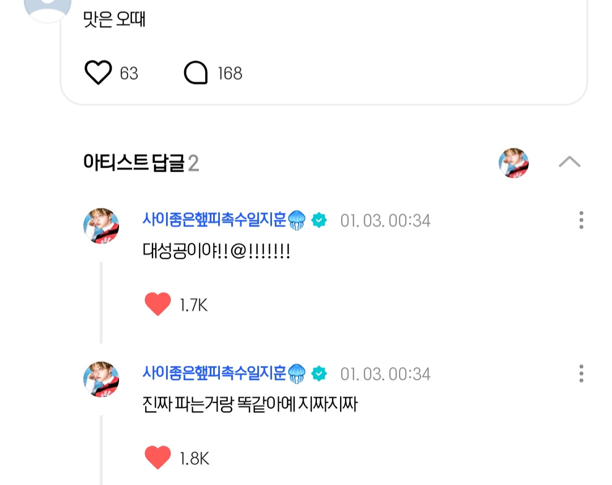Viewport: 612px width, 485px height.
Task: Click the timestamp 01. 03. 00:34 on first reply
Action: tap(385, 221)
